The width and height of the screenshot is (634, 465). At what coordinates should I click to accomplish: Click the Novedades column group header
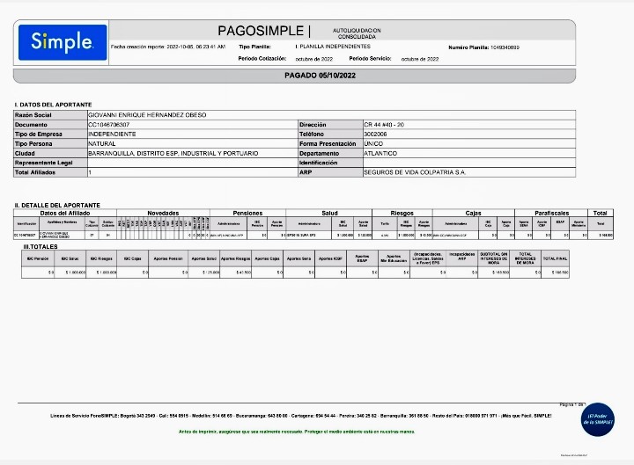tap(163, 213)
